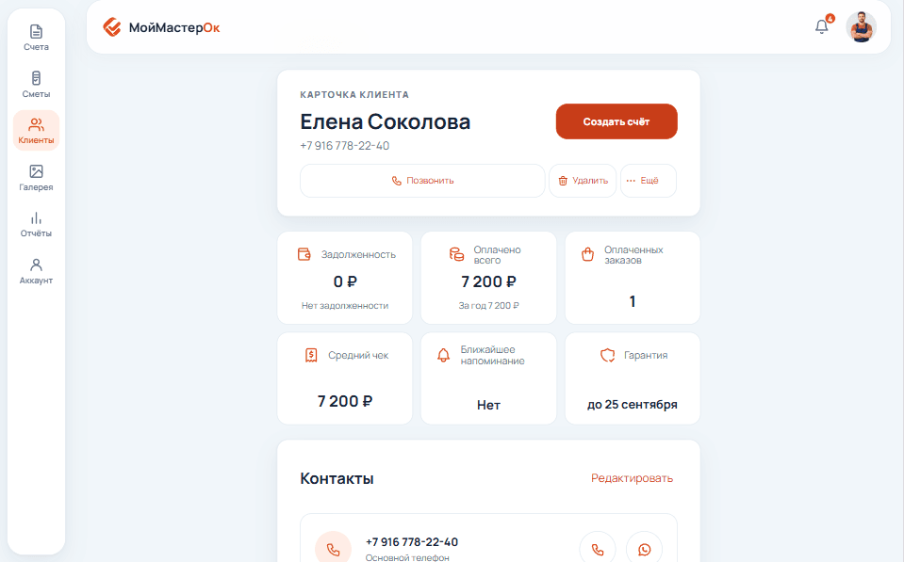This screenshot has height=562, width=904.
Task: Open Аккаунт in the sidebar
Action: tap(36, 271)
